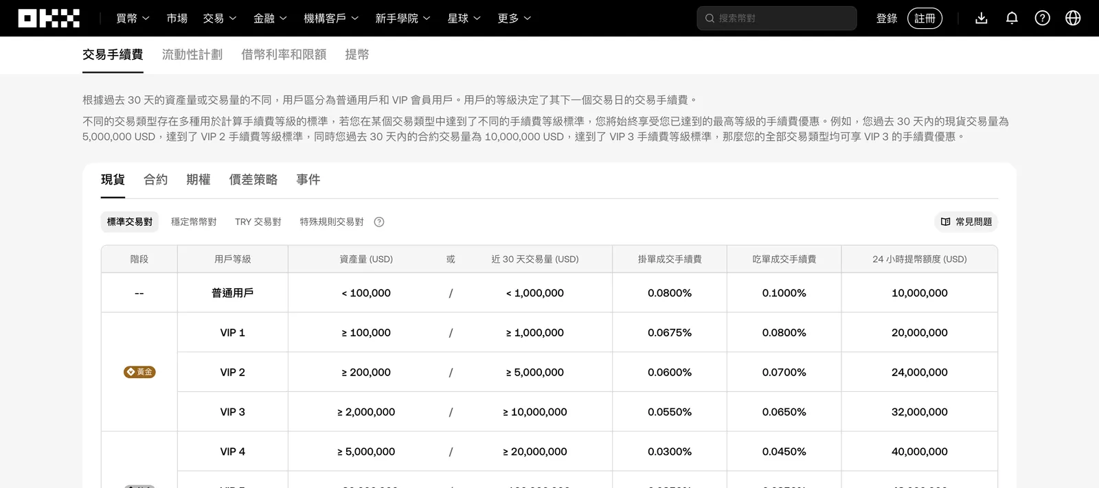Open the download app icon
1099x488 pixels.
tap(982, 19)
